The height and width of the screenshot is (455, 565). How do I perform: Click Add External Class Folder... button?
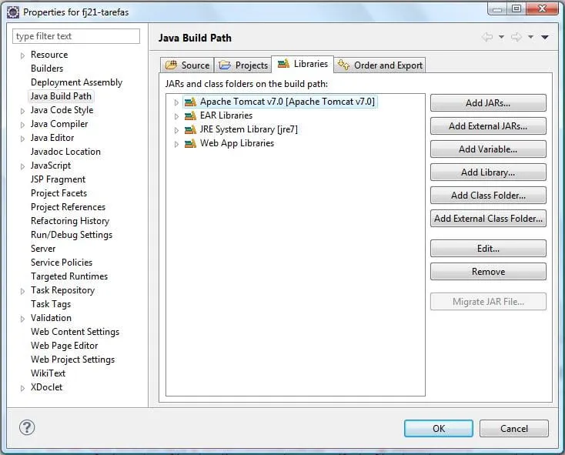[488, 219]
